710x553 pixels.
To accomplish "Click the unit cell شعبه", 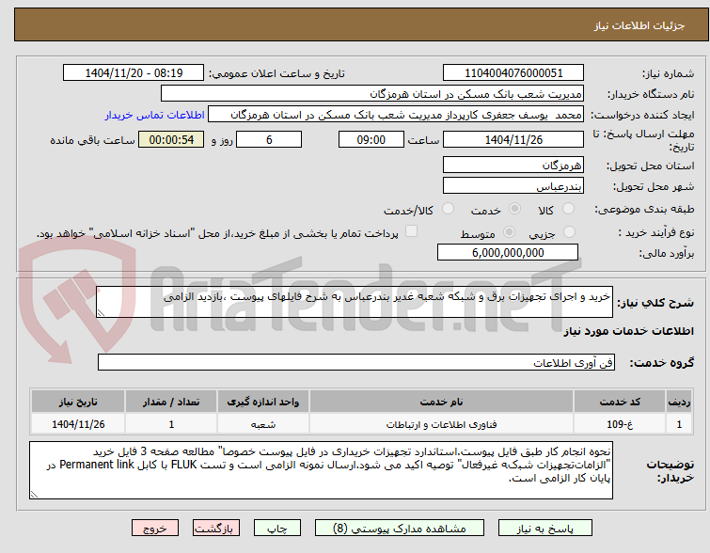I will tap(263, 424).
